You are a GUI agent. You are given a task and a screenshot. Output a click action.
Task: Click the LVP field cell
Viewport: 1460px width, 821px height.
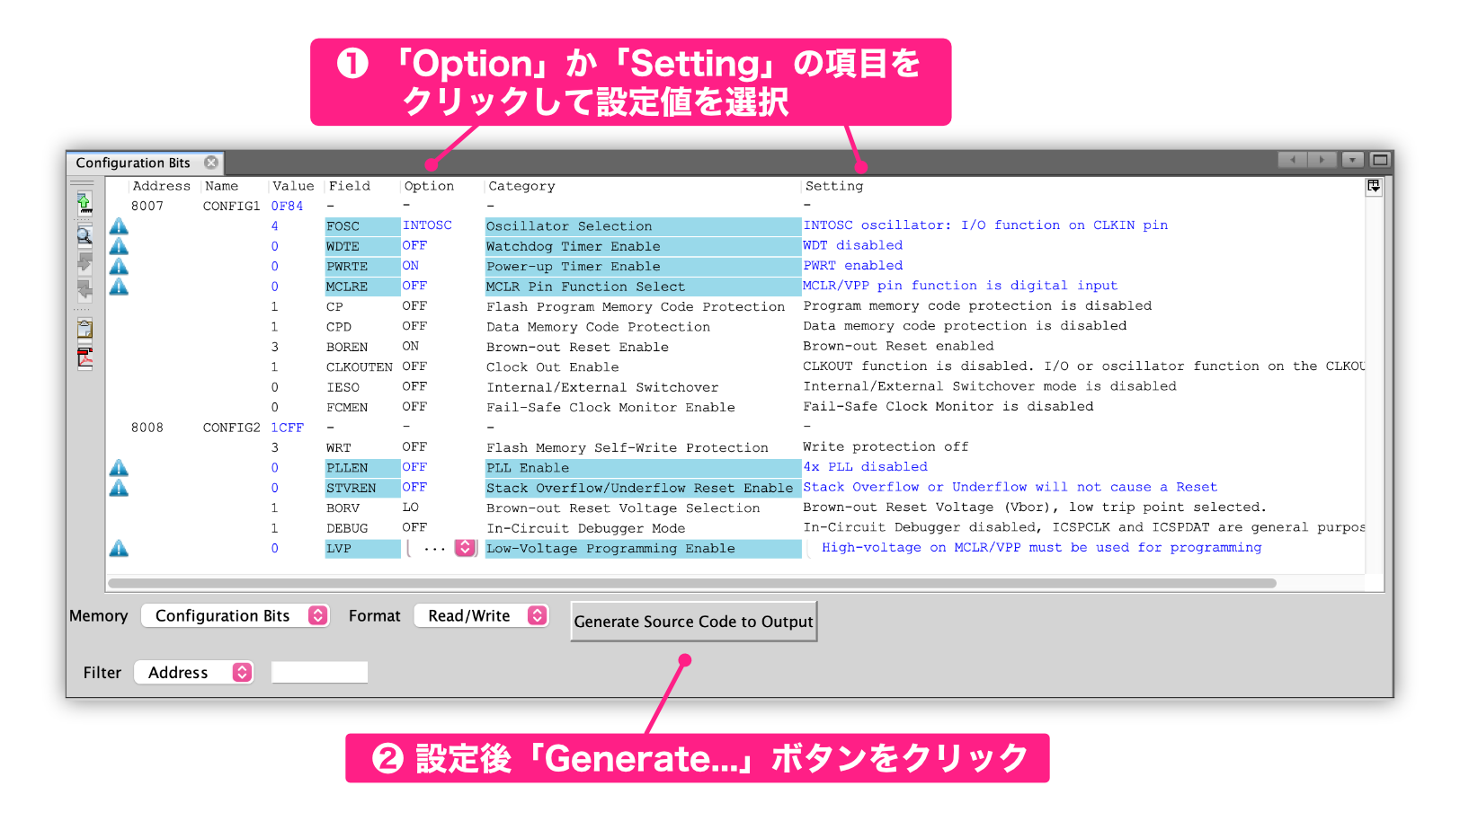[362, 548]
